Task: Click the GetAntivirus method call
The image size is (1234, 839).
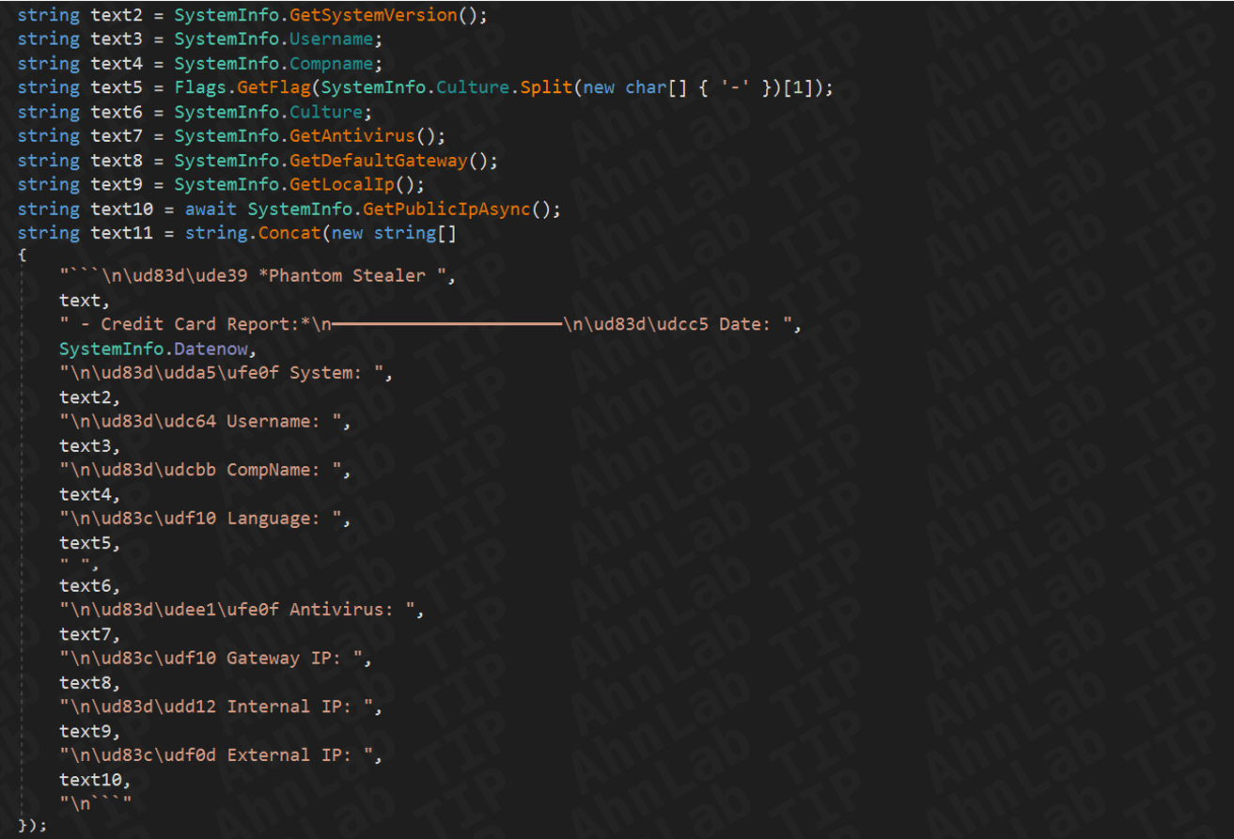Action: pyautogui.click(x=352, y=136)
